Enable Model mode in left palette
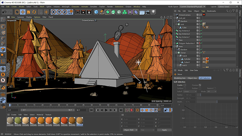The width and height of the screenshot is (242, 136). 3,27
